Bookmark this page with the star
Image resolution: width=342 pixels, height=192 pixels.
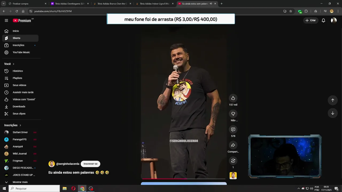tap(291, 11)
